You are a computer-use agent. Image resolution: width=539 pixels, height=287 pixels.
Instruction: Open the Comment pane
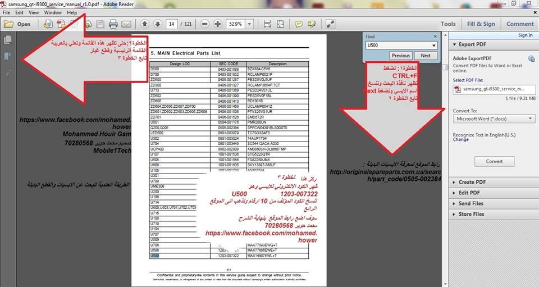[520, 24]
